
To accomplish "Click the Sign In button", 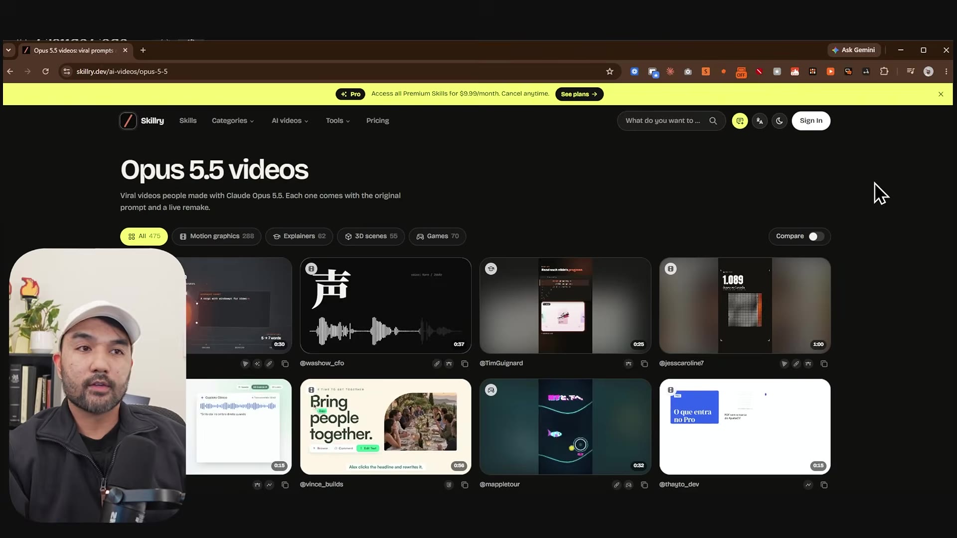I will (x=811, y=121).
